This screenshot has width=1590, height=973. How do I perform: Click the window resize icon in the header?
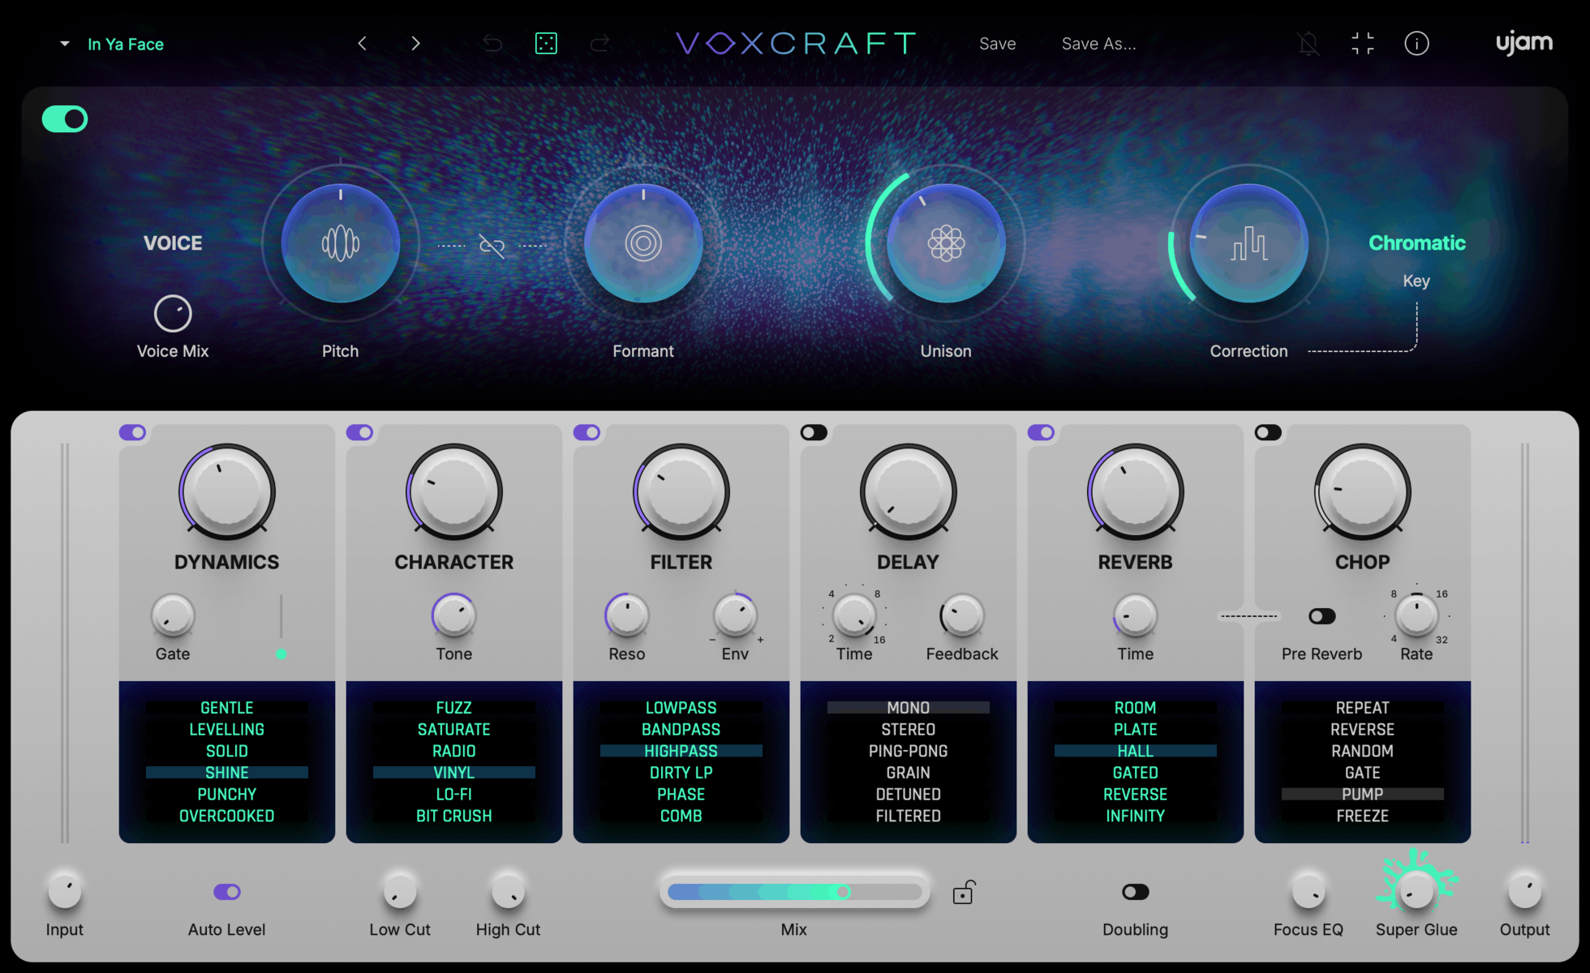[1363, 43]
